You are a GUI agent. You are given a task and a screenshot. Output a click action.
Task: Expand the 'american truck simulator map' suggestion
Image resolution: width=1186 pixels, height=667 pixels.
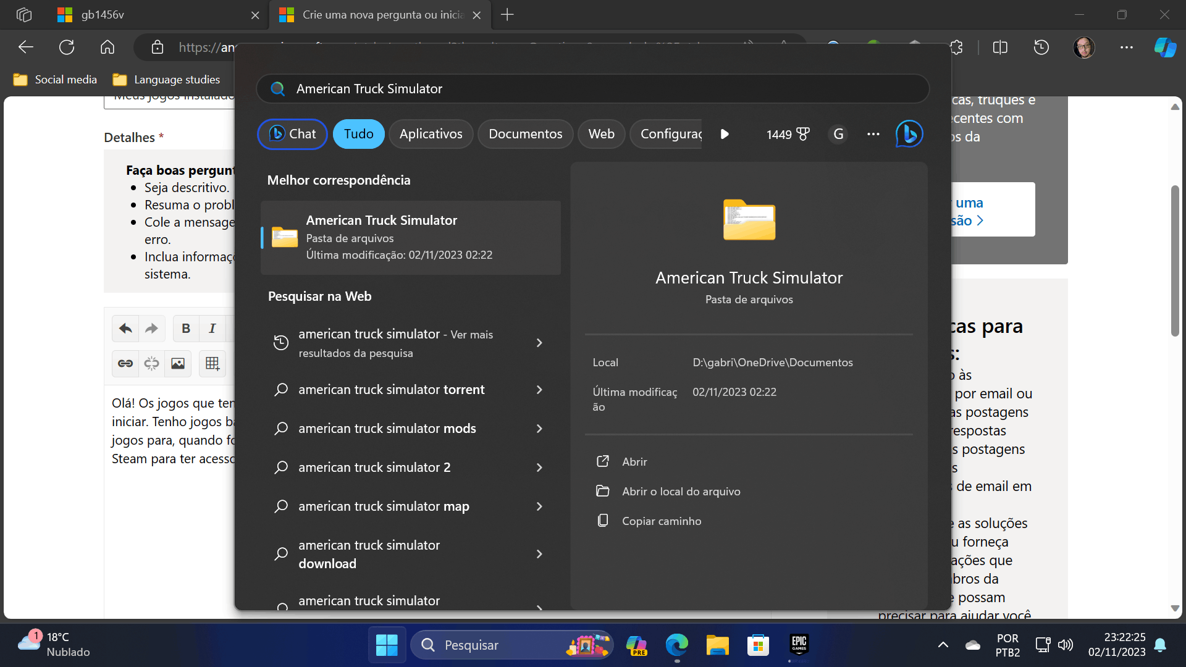point(539,506)
